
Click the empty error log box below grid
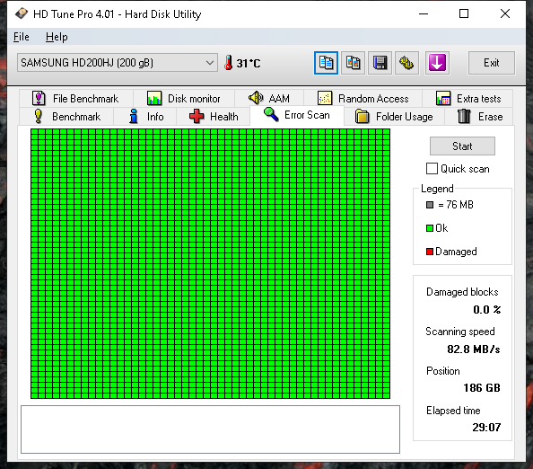pos(210,429)
